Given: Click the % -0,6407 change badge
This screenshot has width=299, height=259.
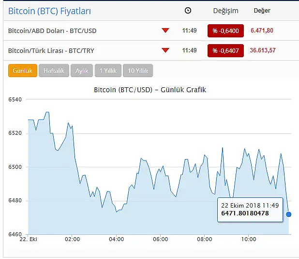Looking at the screenshot, I should tap(225, 50).
